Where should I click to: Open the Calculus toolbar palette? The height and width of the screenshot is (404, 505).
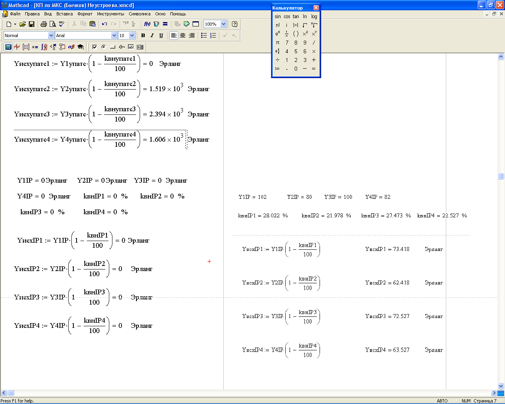point(44,47)
